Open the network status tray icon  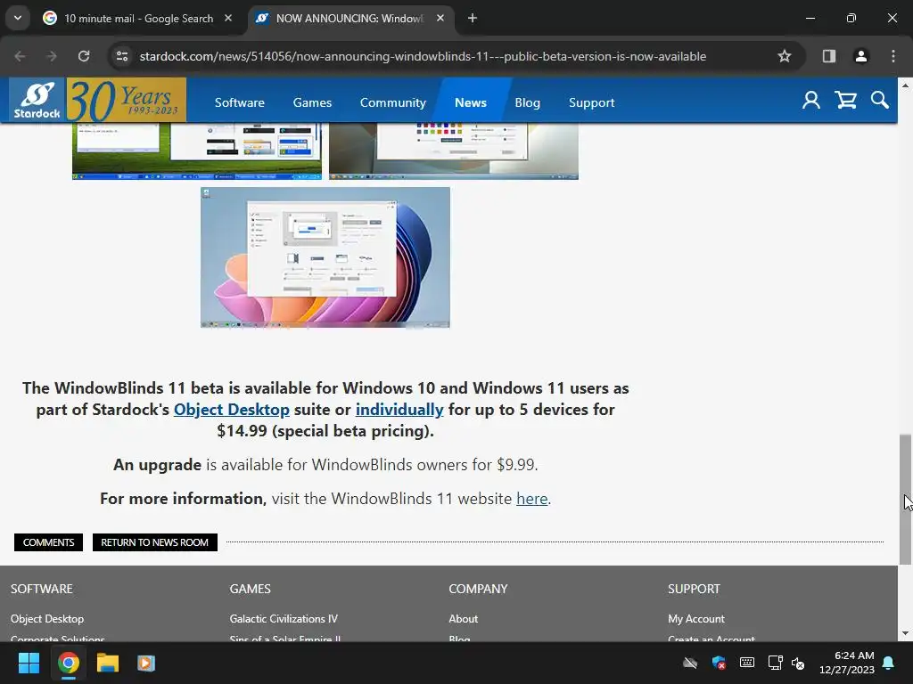point(775,663)
